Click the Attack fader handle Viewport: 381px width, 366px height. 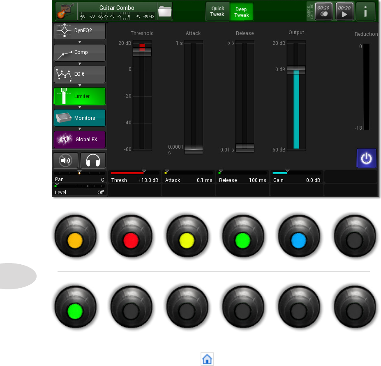pyautogui.click(x=194, y=149)
